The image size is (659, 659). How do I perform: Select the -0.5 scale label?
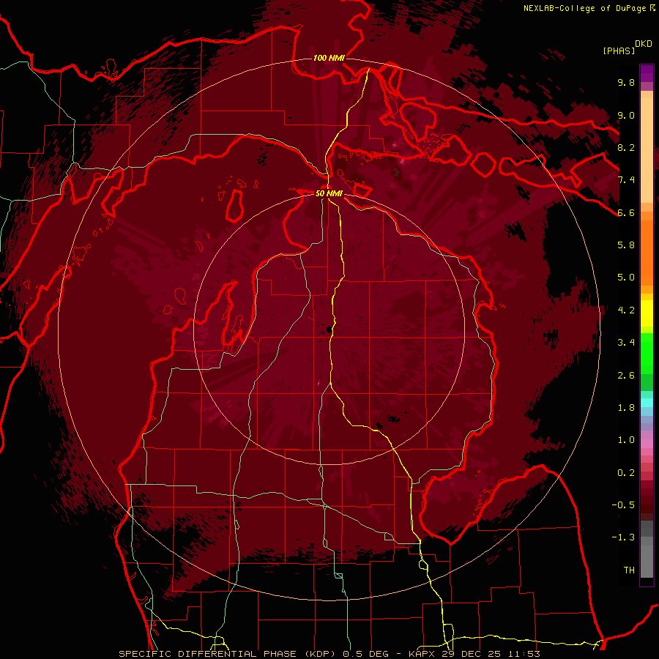623,505
